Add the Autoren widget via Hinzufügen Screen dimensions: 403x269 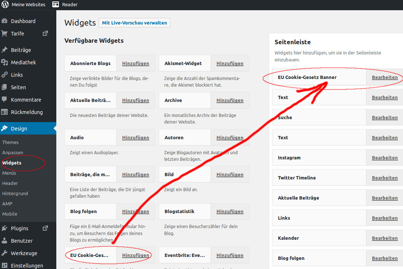point(230,138)
